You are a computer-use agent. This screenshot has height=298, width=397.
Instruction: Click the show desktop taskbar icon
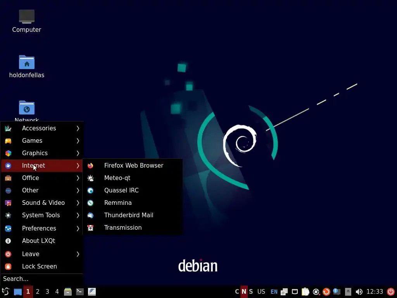click(18, 292)
